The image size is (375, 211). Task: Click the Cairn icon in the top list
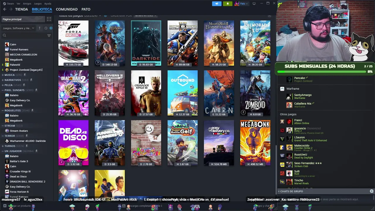point(7,45)
